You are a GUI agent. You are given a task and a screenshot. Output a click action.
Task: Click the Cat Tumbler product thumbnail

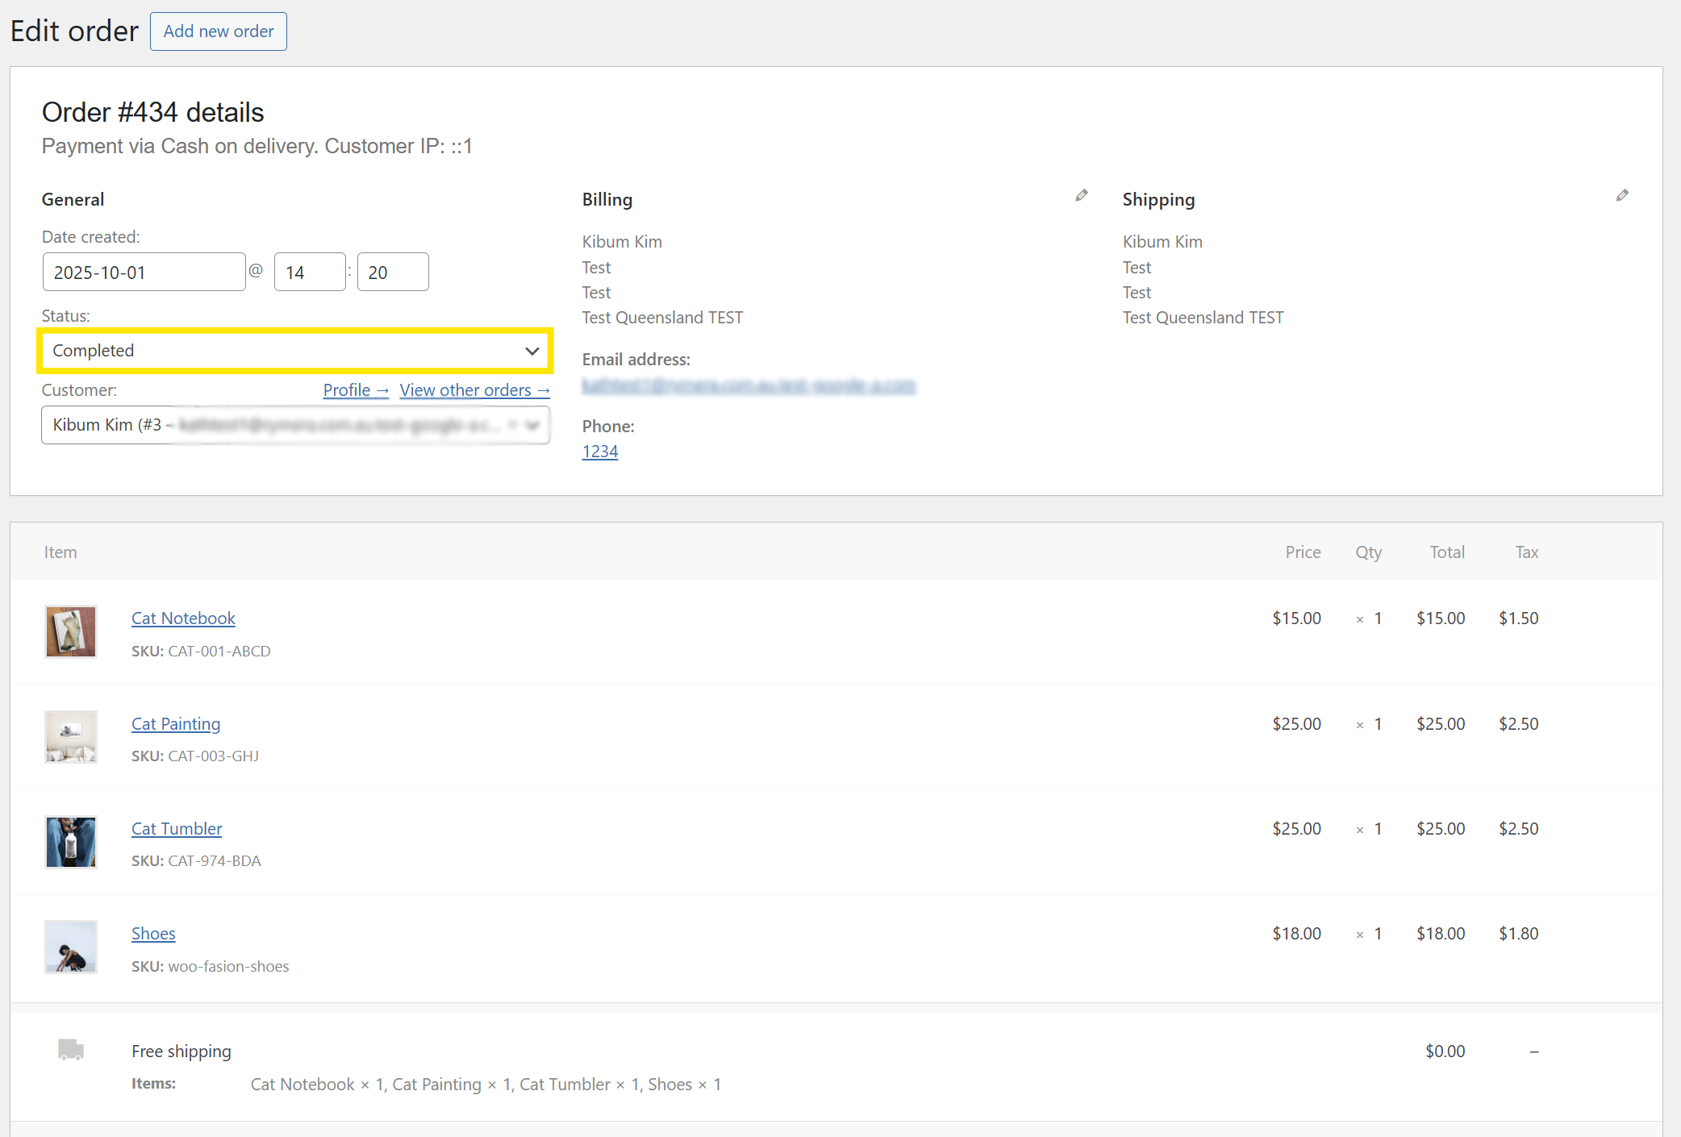(x=71, y=841)
